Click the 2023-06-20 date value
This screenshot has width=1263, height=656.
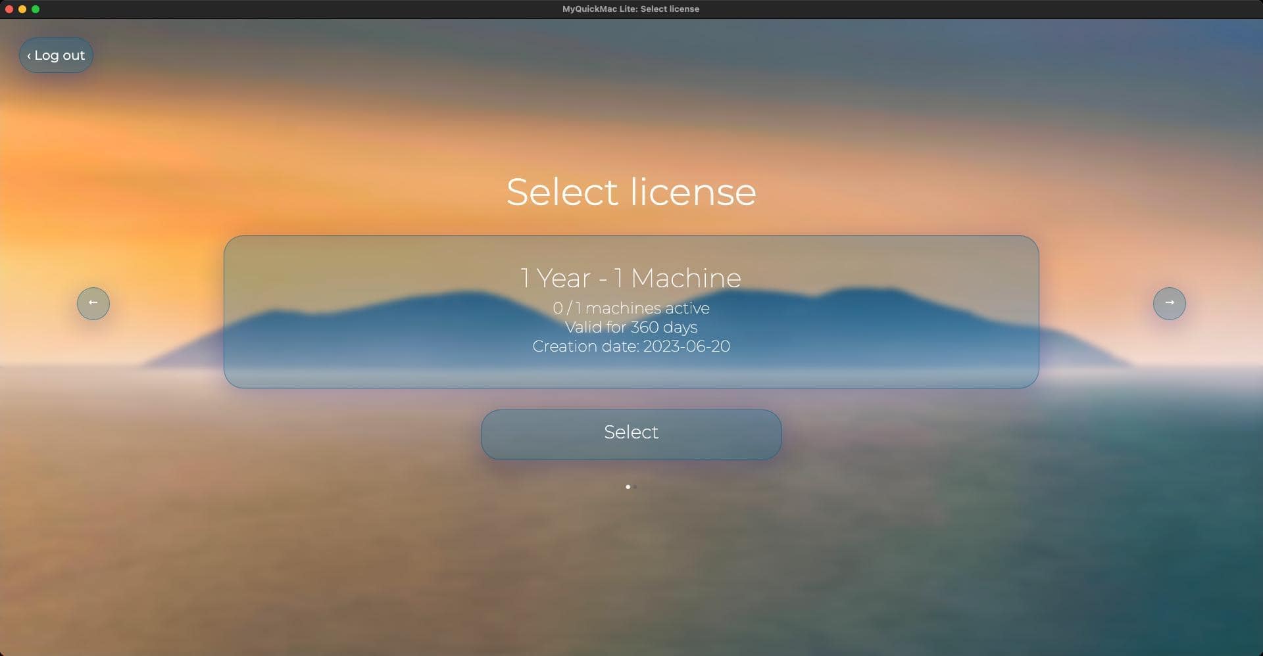(x=686, y=346)
